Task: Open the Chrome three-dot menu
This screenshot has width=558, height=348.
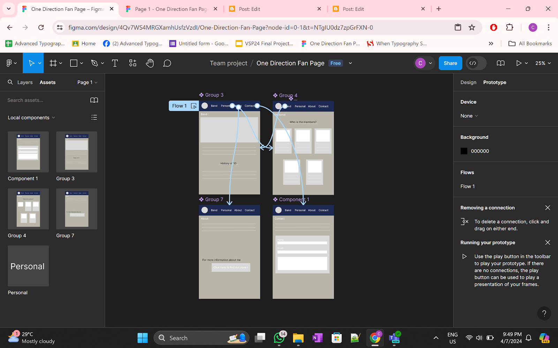Action: pos(549,27)
